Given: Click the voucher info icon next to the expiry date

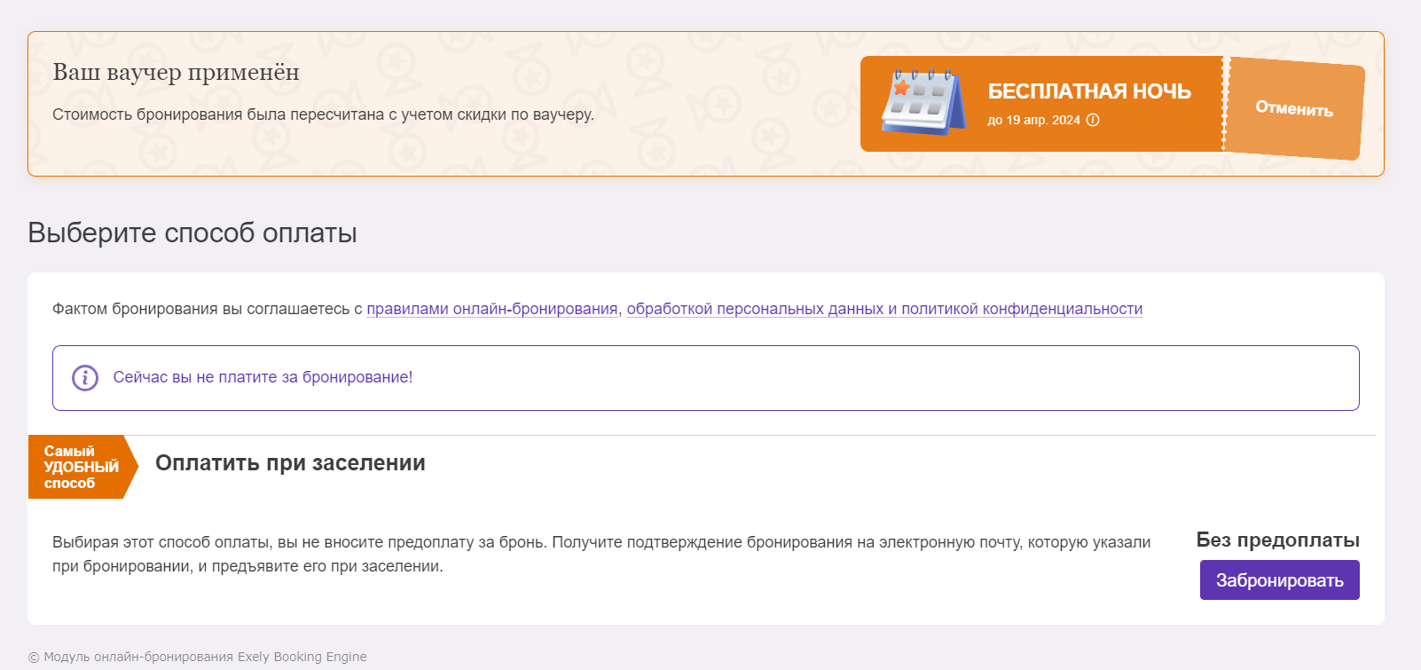Looking at the screenshot, I should (1093, 120).
